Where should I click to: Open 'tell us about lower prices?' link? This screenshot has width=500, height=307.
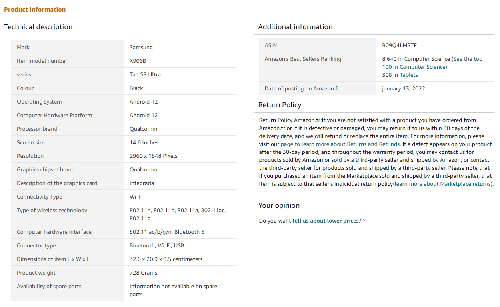[327, 221]
